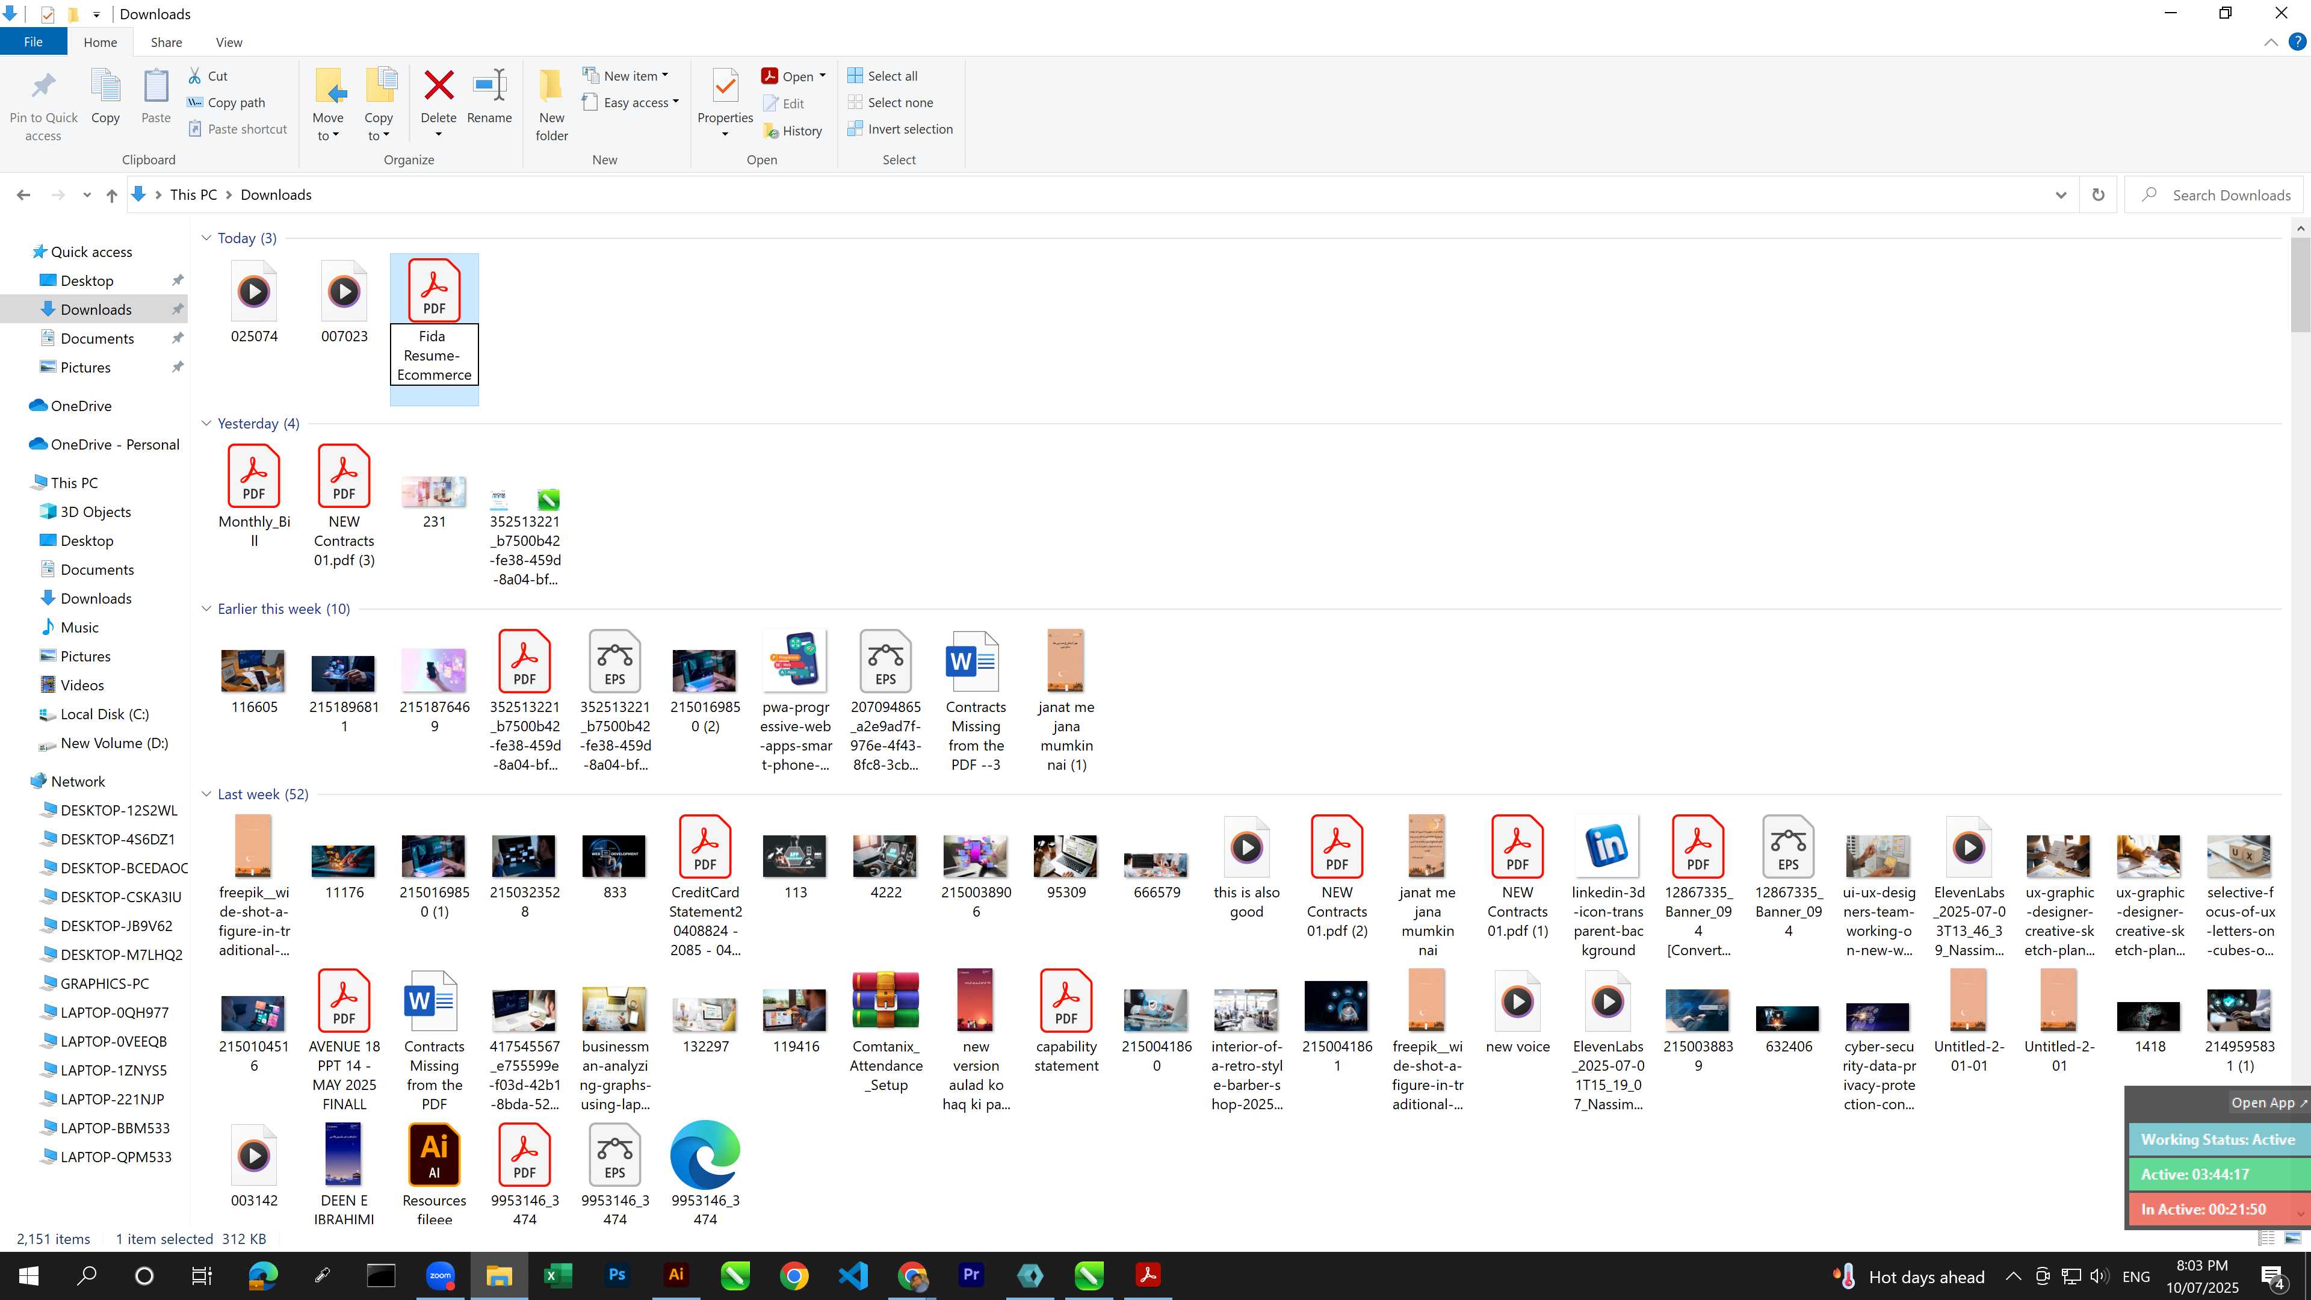
Task: Open Illustrator from the taskbar
Action: pos(675,1275)
